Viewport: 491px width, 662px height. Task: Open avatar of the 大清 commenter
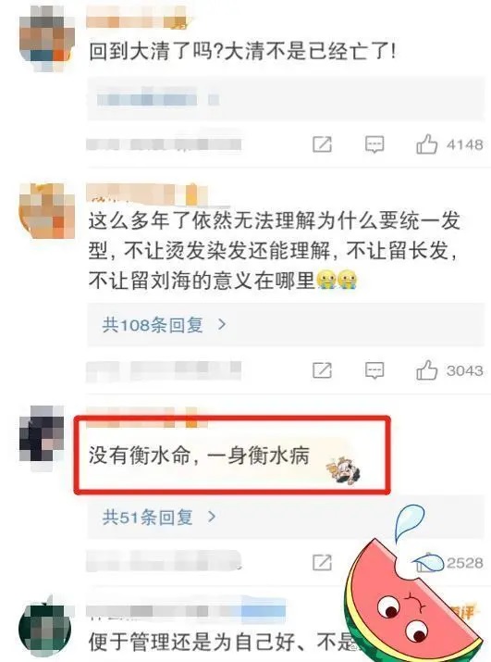tap(47, 38)
